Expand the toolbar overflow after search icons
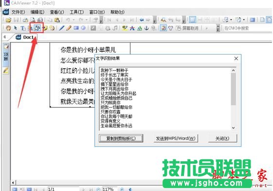Screen dimensions: 273x191 (184, 20)
